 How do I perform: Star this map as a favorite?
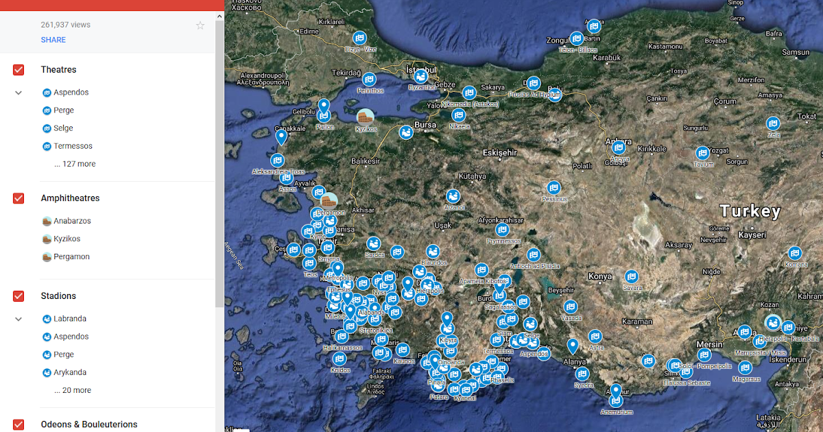[x=200, y=25]
